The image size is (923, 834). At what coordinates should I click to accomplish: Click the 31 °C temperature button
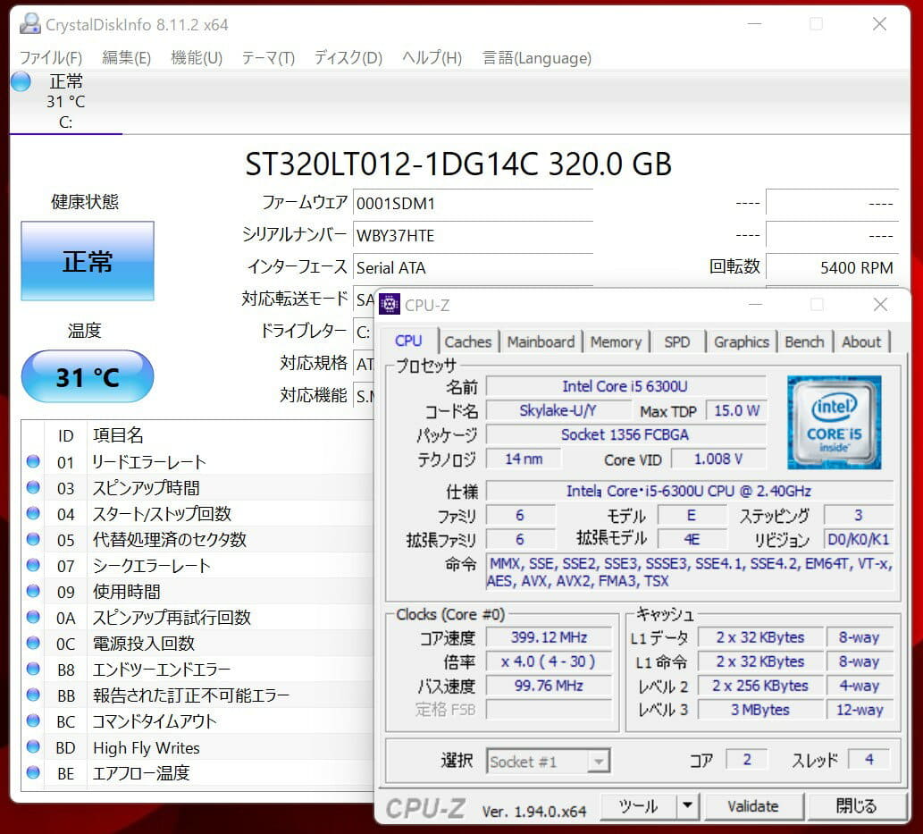[x=88, y=376]
